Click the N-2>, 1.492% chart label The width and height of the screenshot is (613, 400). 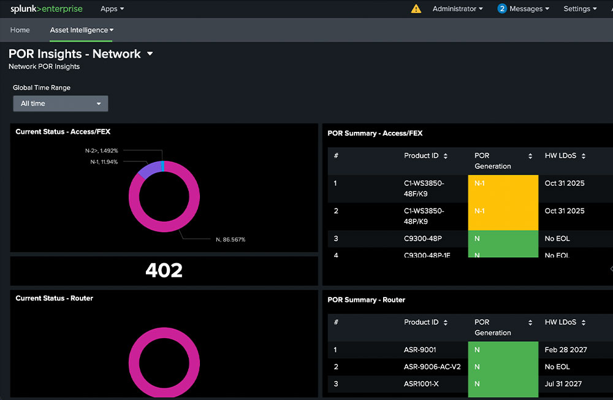[x=102, y=151]
